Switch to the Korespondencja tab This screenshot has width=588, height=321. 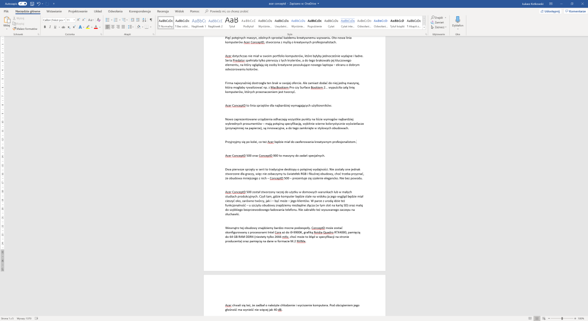pyautogui.click(x=140, y=11)
